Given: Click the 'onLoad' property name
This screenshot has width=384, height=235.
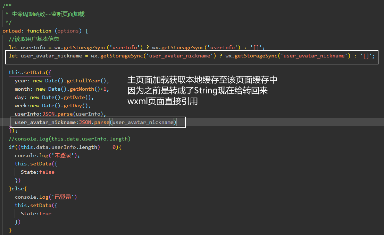Looking at the screenshot, I should pyautogui.click(x=11, y=31).
